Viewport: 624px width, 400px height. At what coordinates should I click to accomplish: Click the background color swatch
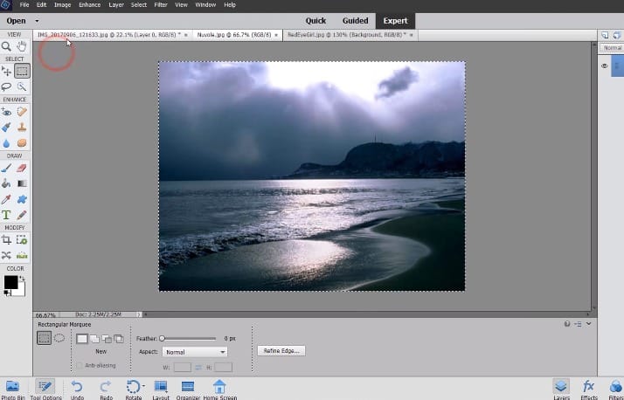click(22, 291)
